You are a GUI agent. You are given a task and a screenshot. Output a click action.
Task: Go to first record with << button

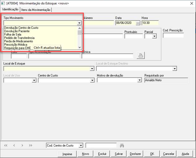click(x=6, y=145)
